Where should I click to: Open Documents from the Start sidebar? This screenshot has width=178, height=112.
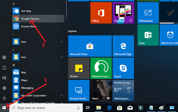point(4,68)
